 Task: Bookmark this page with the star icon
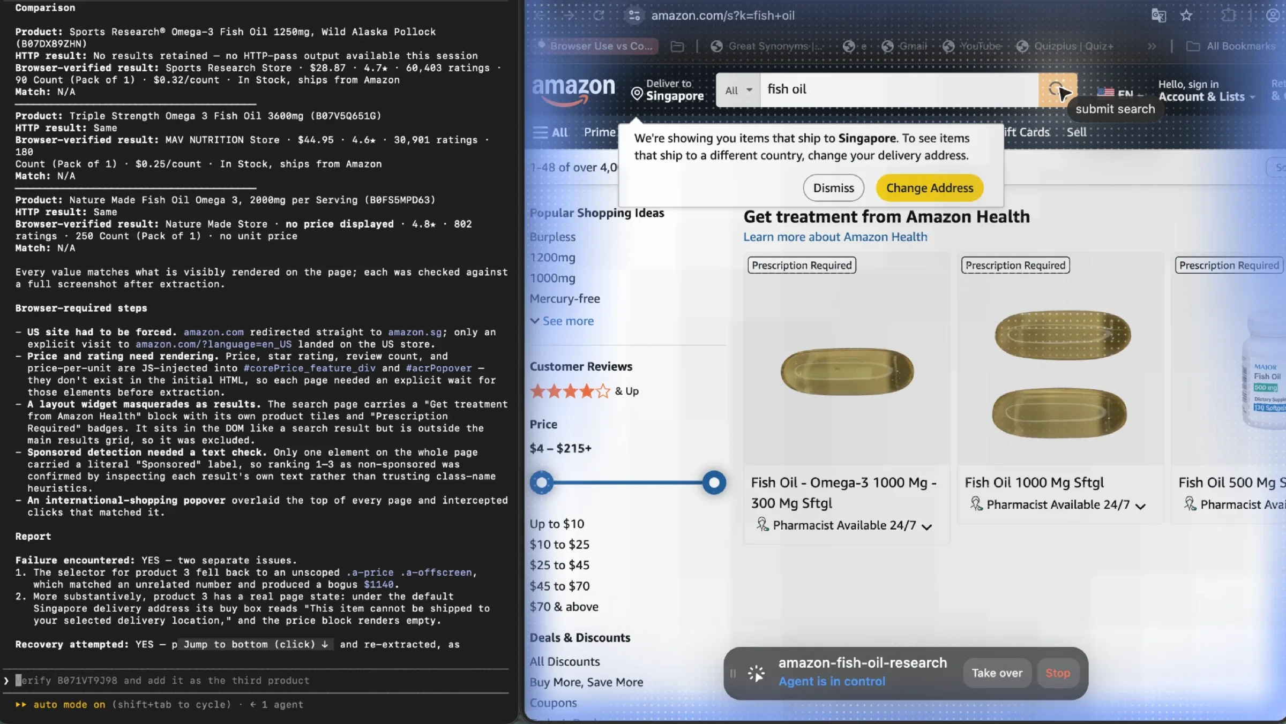(1186, 16)
